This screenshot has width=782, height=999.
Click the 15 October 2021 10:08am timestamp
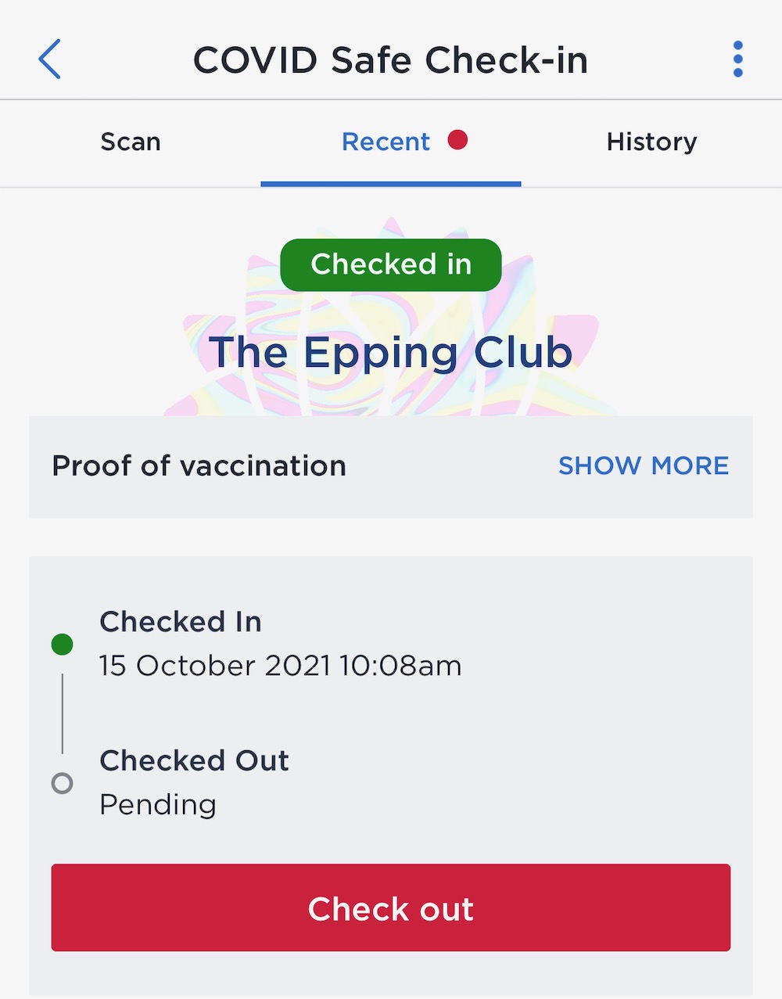tap(281, 666)
